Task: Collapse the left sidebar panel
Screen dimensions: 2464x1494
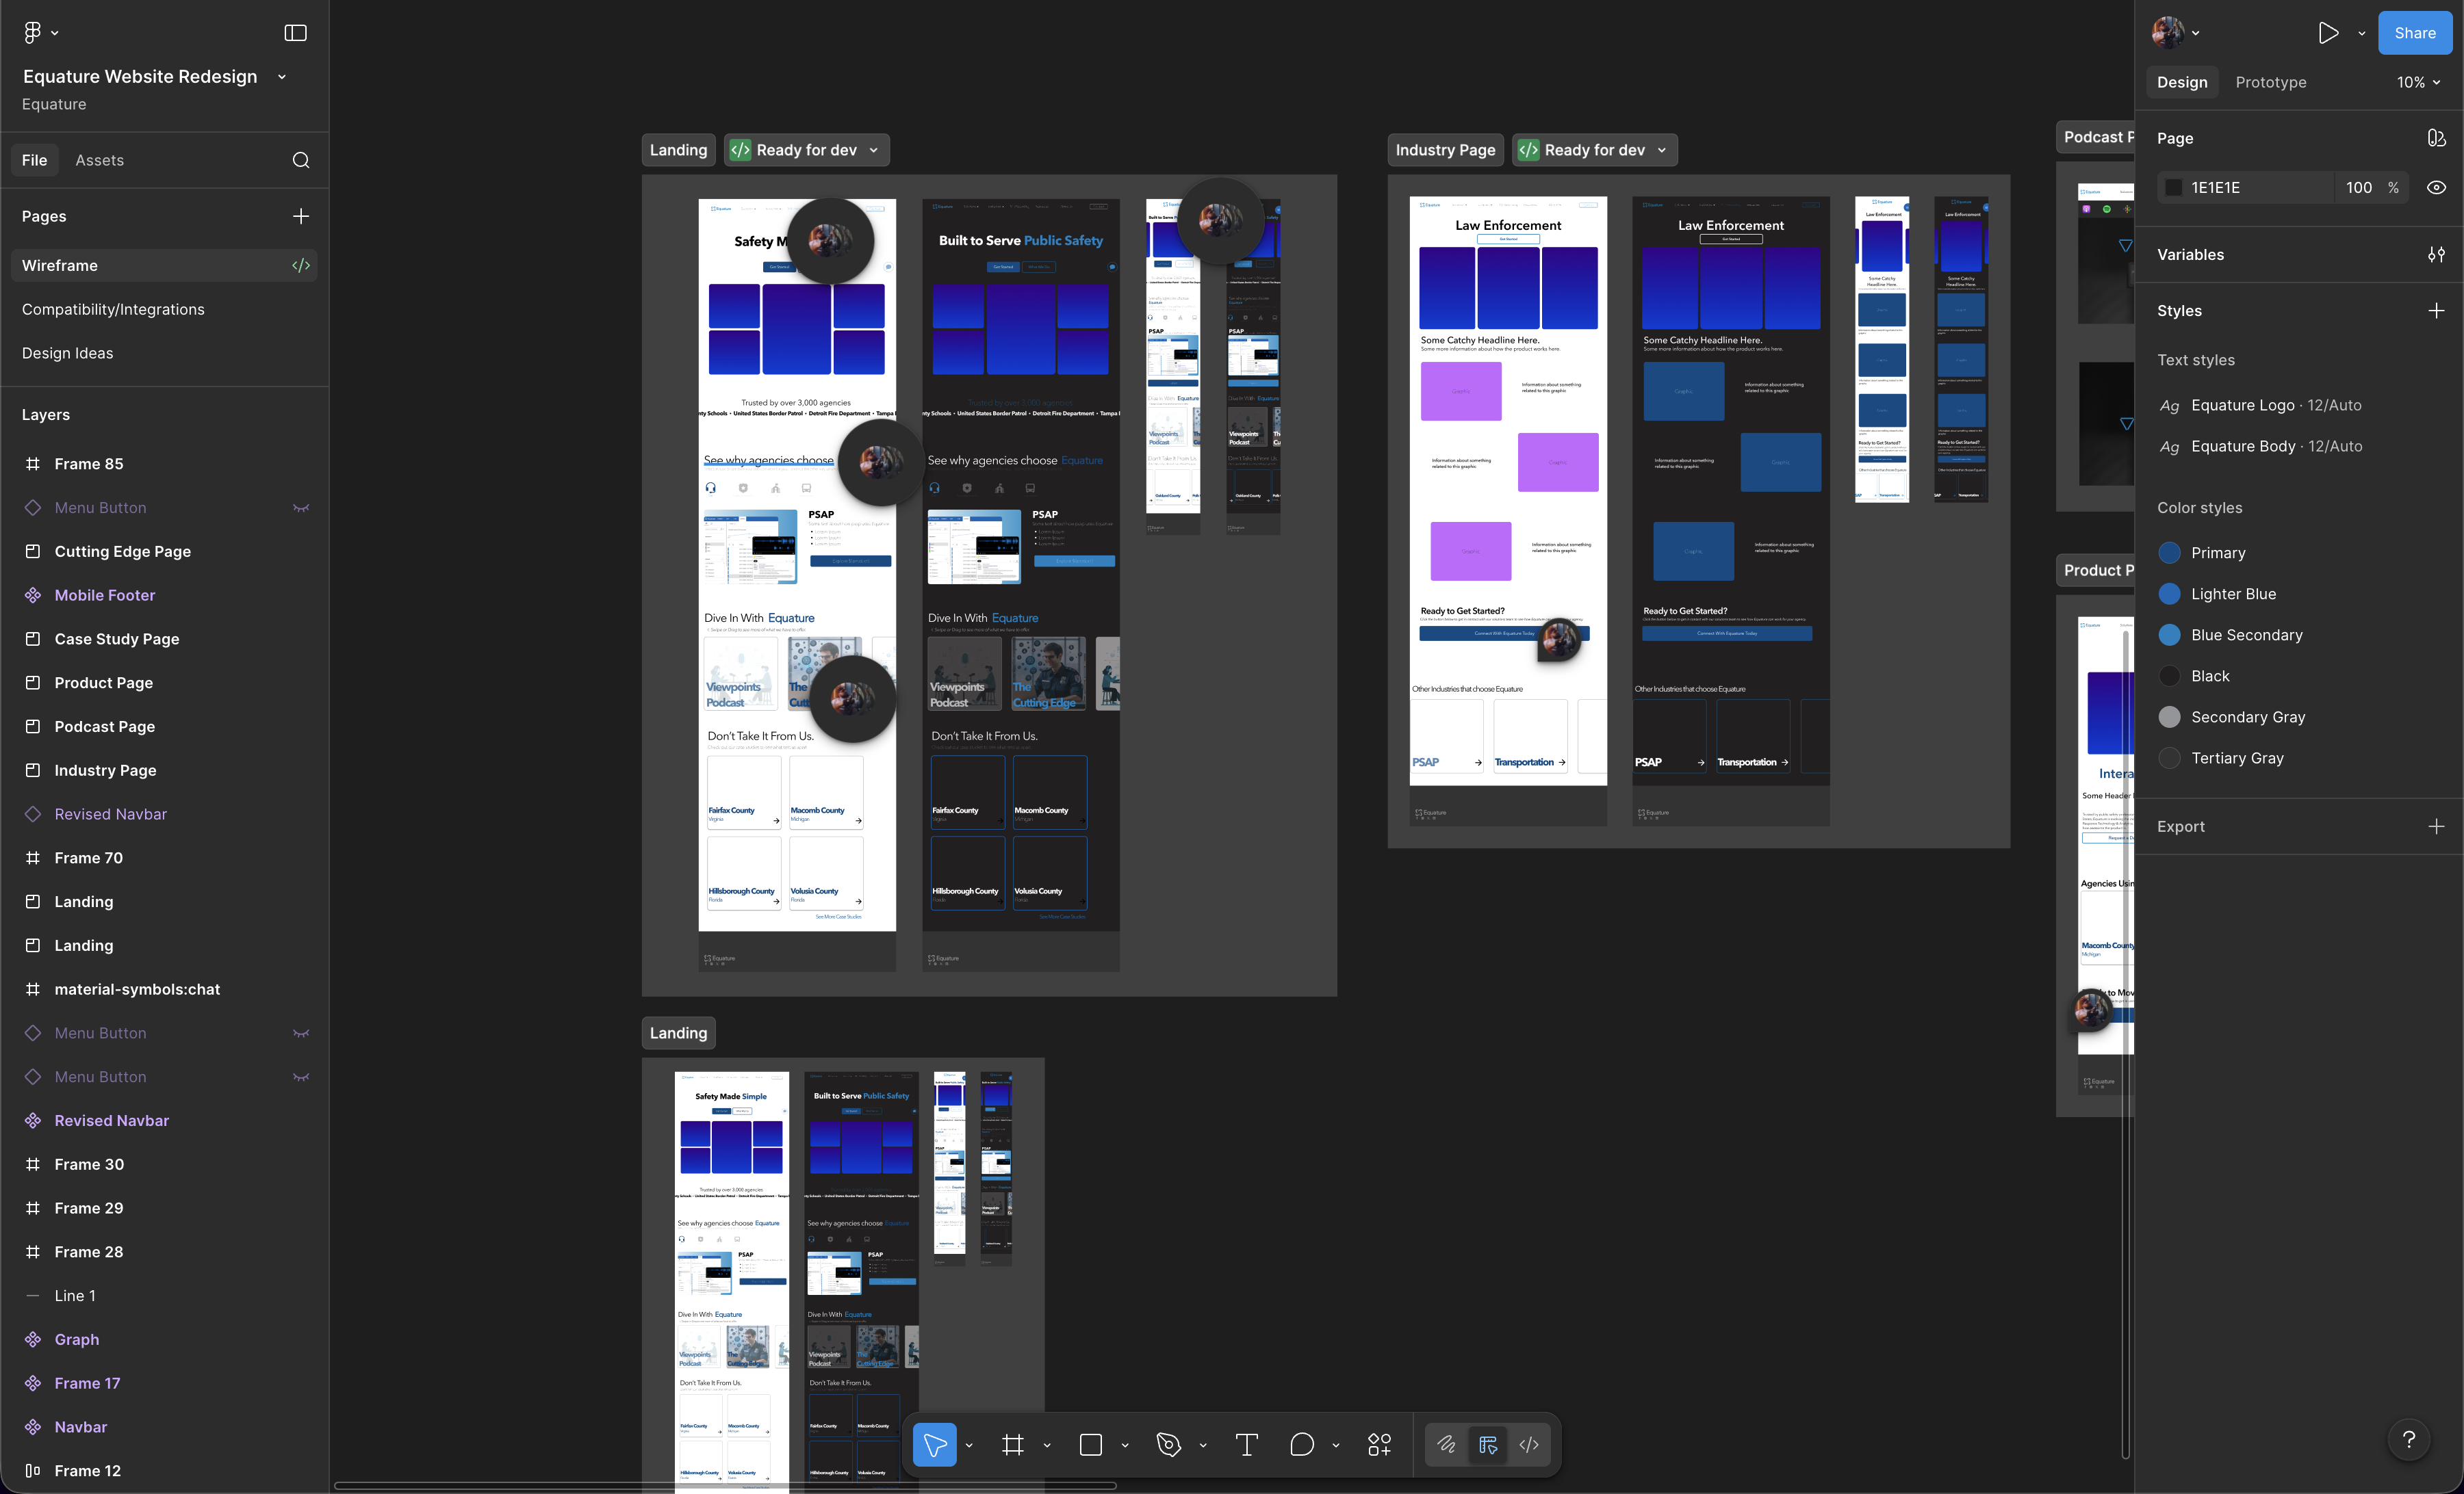Action: click(x=296, y=32)
